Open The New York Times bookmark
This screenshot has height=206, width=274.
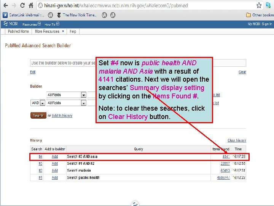(77, 15)
